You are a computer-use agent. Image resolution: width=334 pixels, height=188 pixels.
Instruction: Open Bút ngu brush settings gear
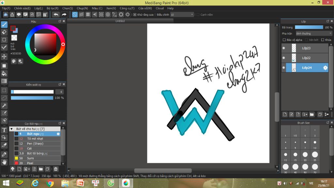click(58, 134)
